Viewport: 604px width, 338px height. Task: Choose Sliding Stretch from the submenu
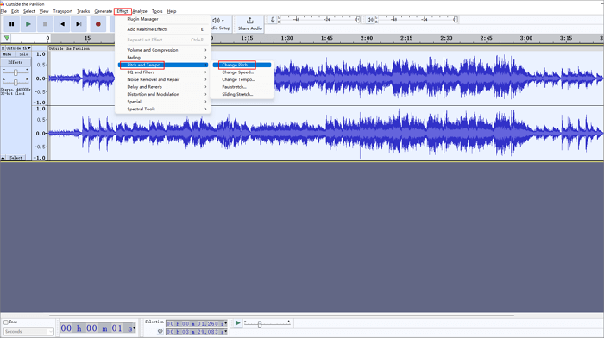[x=242, y=94]
